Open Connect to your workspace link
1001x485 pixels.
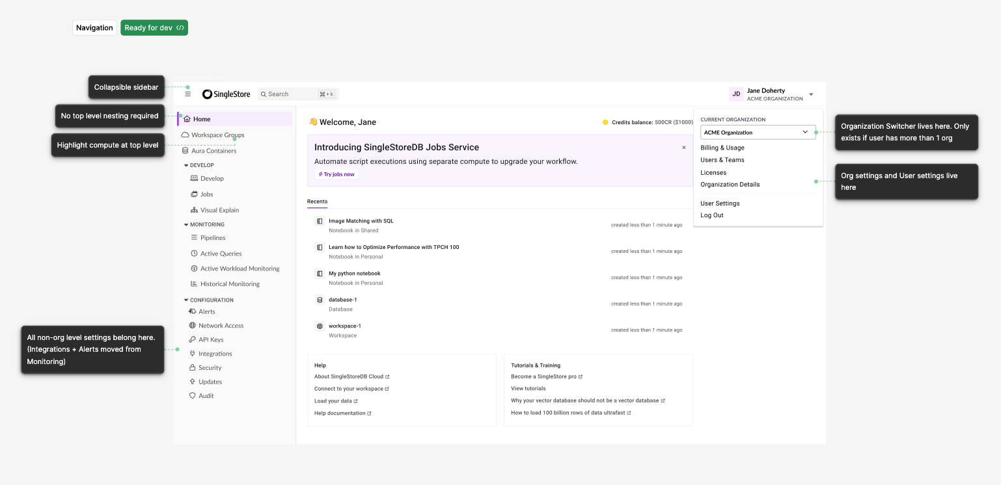[x=351, y=389]
